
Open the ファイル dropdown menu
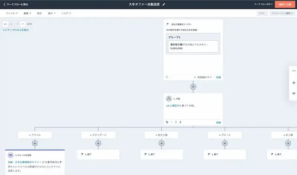(12, 13)
